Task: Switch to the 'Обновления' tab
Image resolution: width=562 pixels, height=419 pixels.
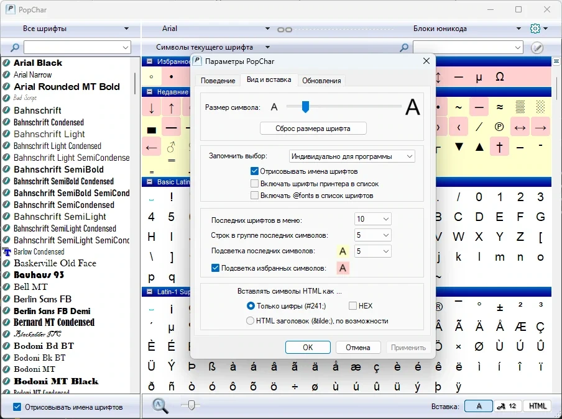Action: [x=321, y=81]
